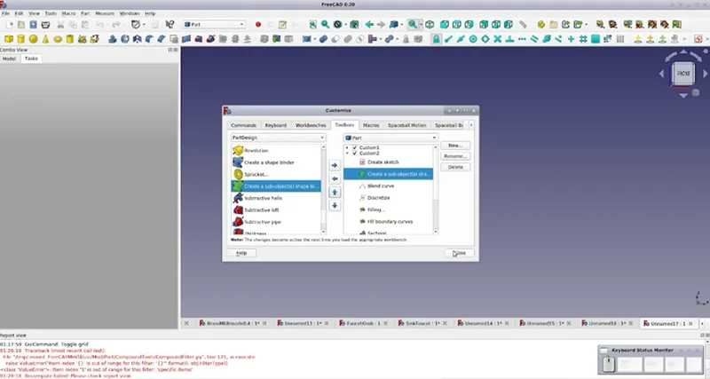Toggle the Custom1 toolbar checkbox

[355, 147]
